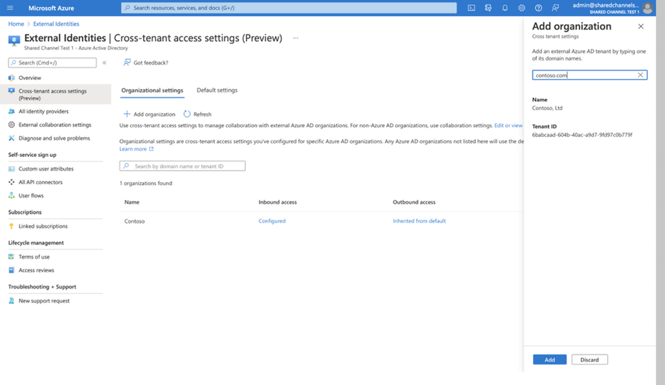Switch to Organizational settings tab

[x=152, y=90]
